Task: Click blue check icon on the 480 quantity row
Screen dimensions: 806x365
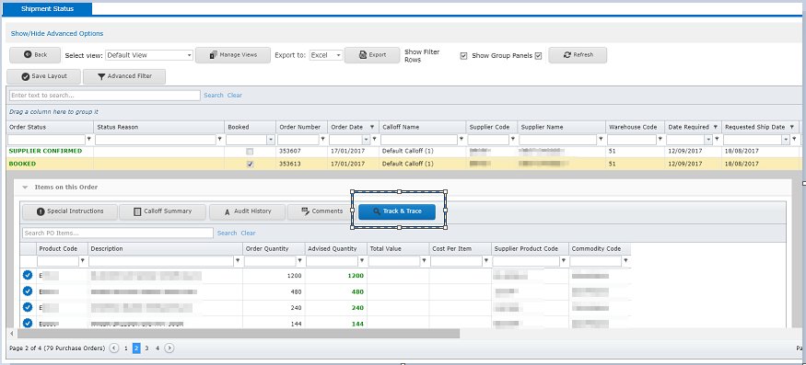Action: (x=28, y=291)
